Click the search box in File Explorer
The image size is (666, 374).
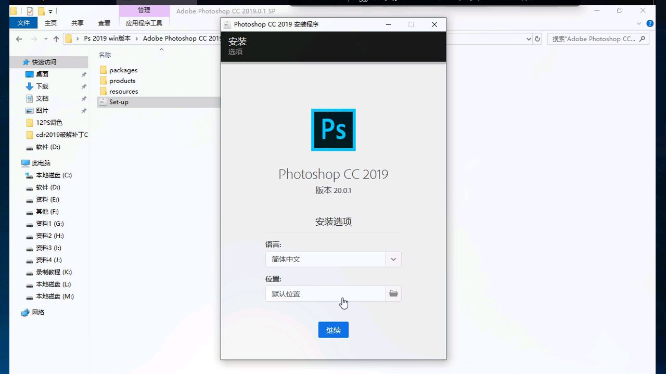coord(598,39)
